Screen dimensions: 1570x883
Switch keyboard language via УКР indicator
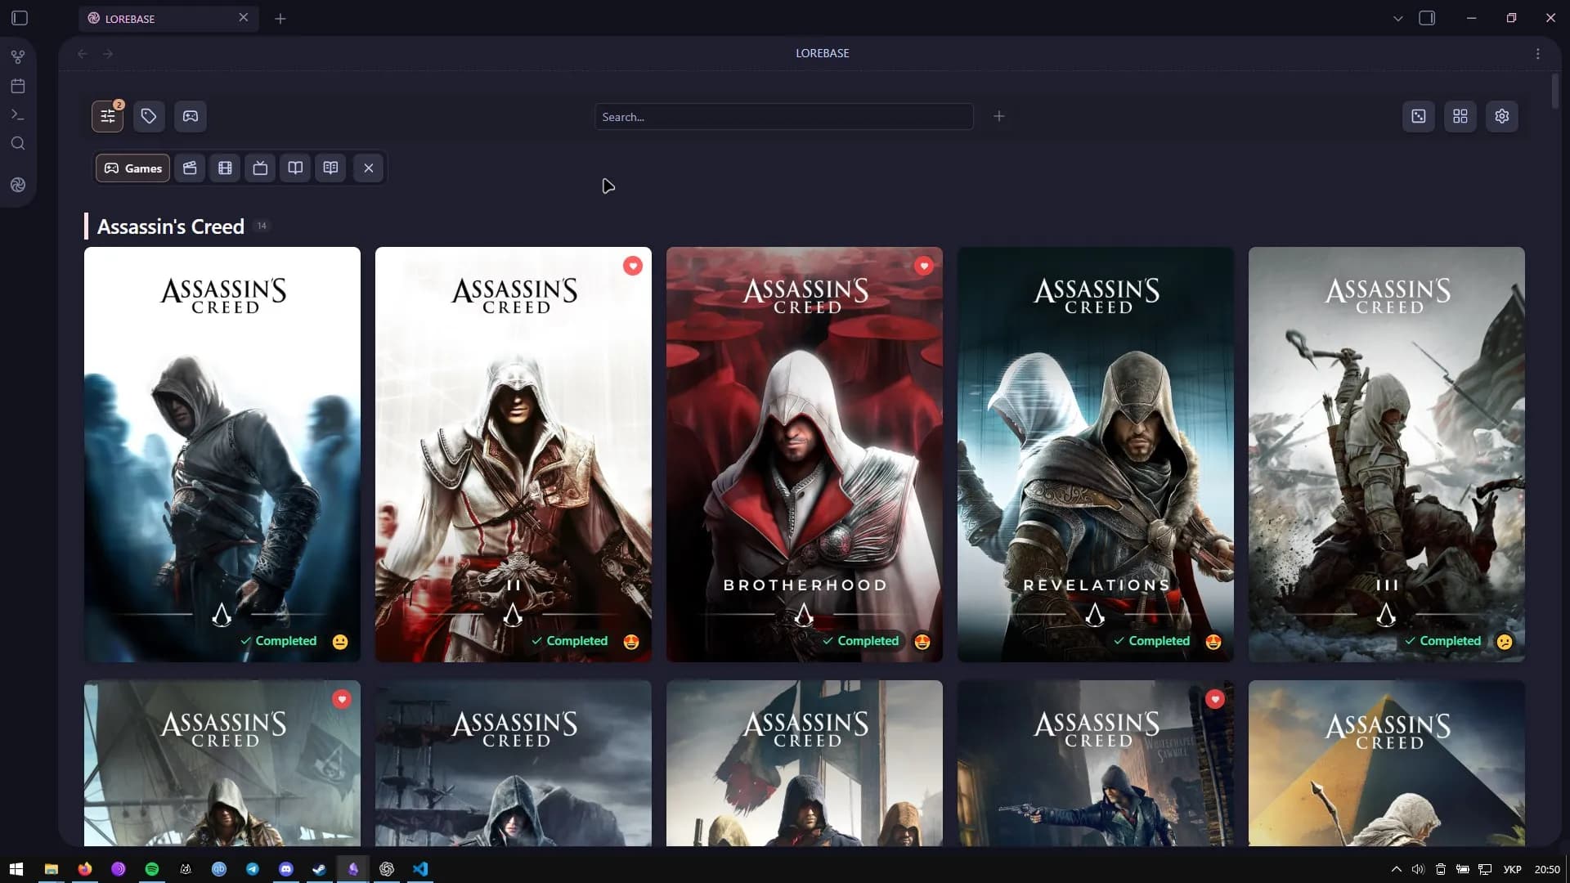coord(1513,869)
